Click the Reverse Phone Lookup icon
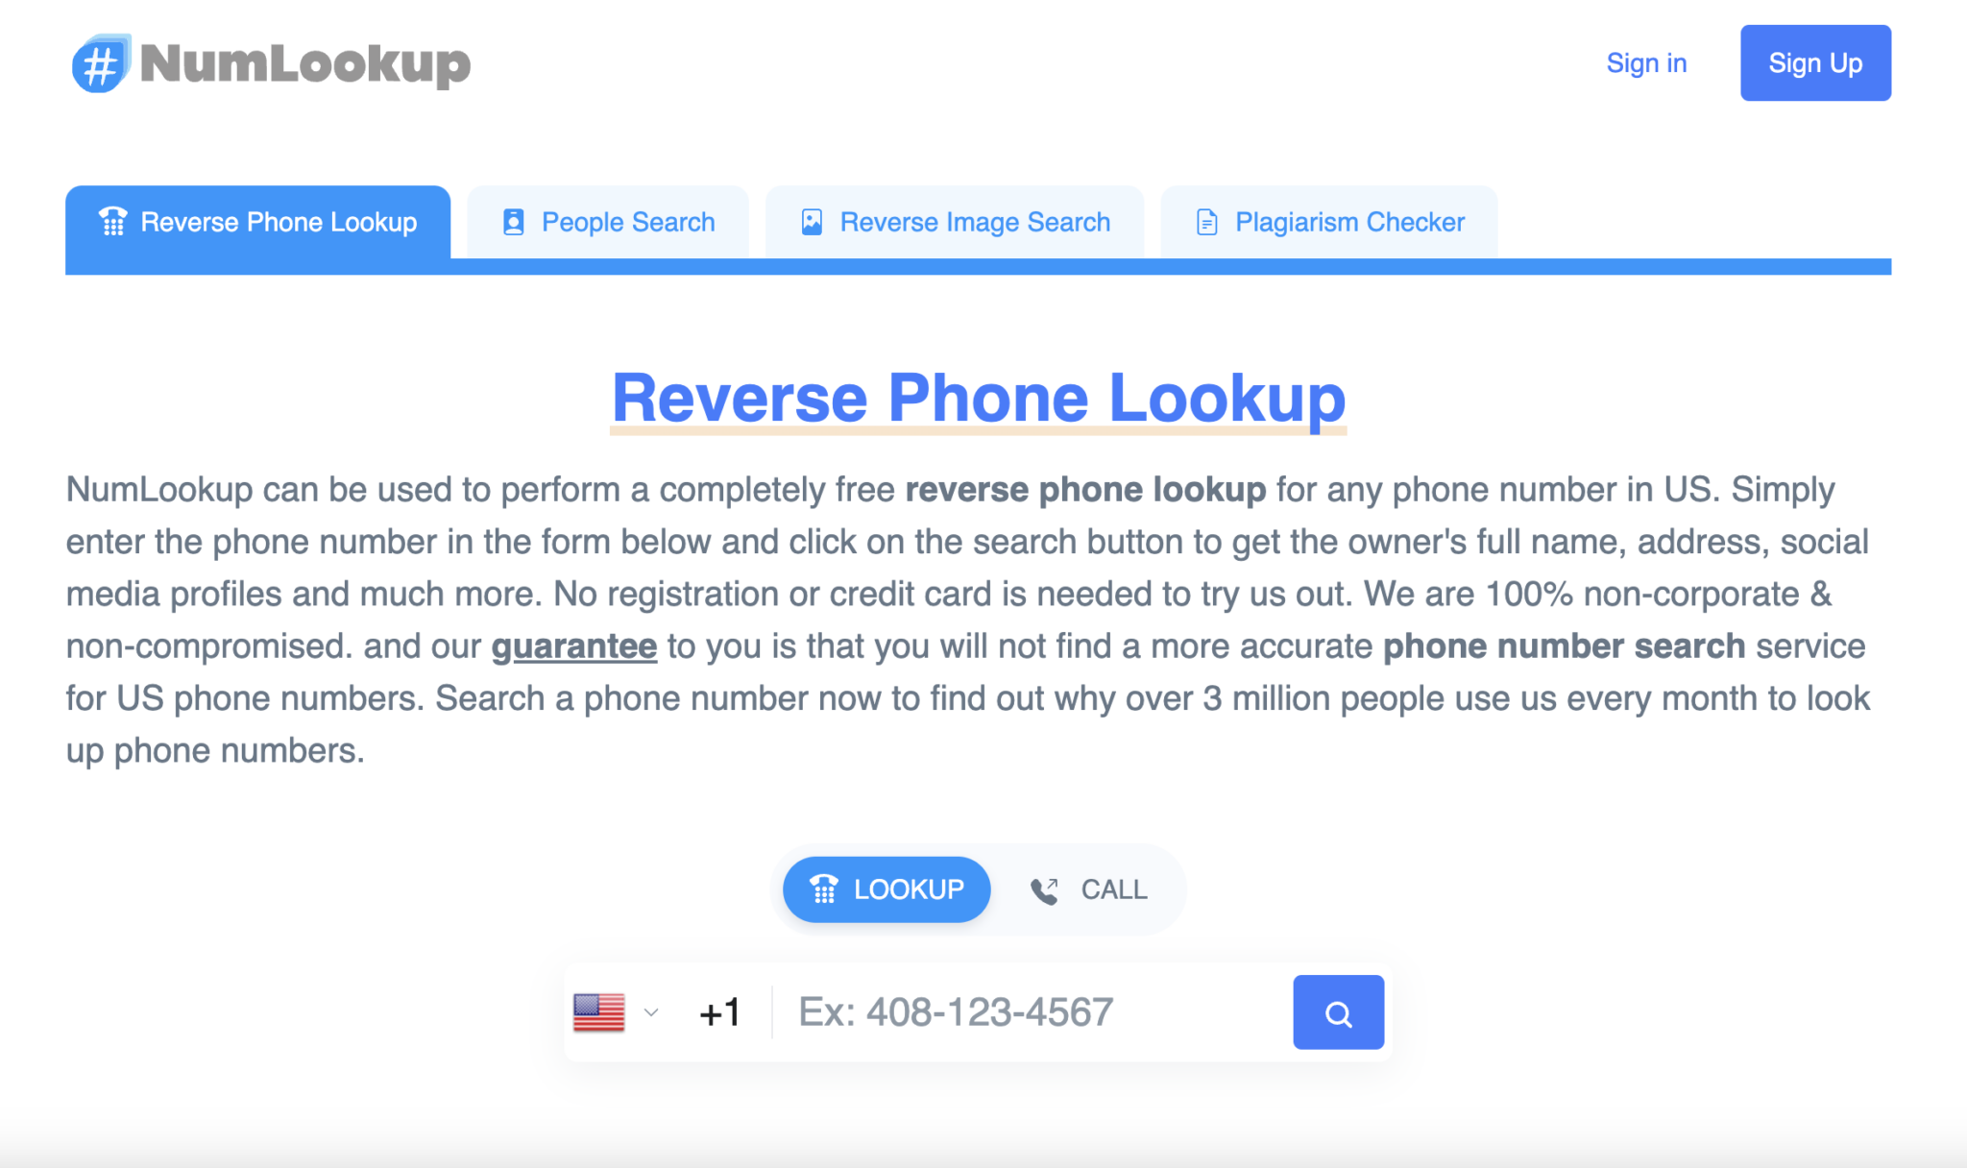The height and width of the screenshot is (1168, 1967). 111,221
